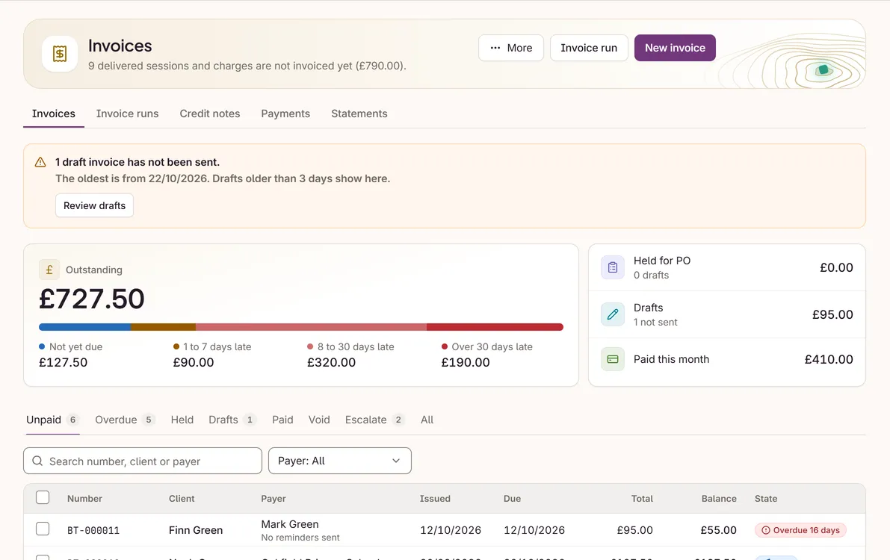Show the Void invoices filter tab

319,420
